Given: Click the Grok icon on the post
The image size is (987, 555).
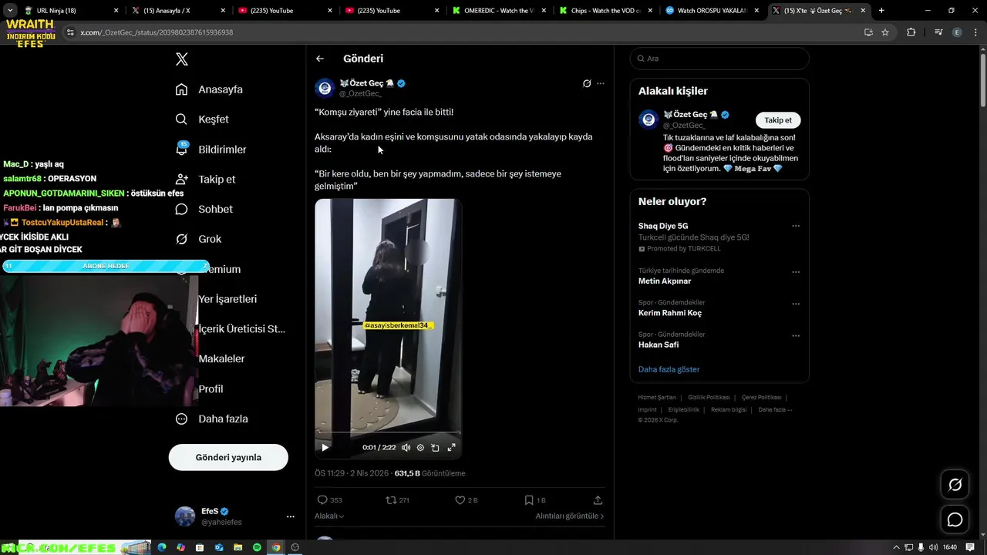Looking at the screenshot, I should 587,83.
